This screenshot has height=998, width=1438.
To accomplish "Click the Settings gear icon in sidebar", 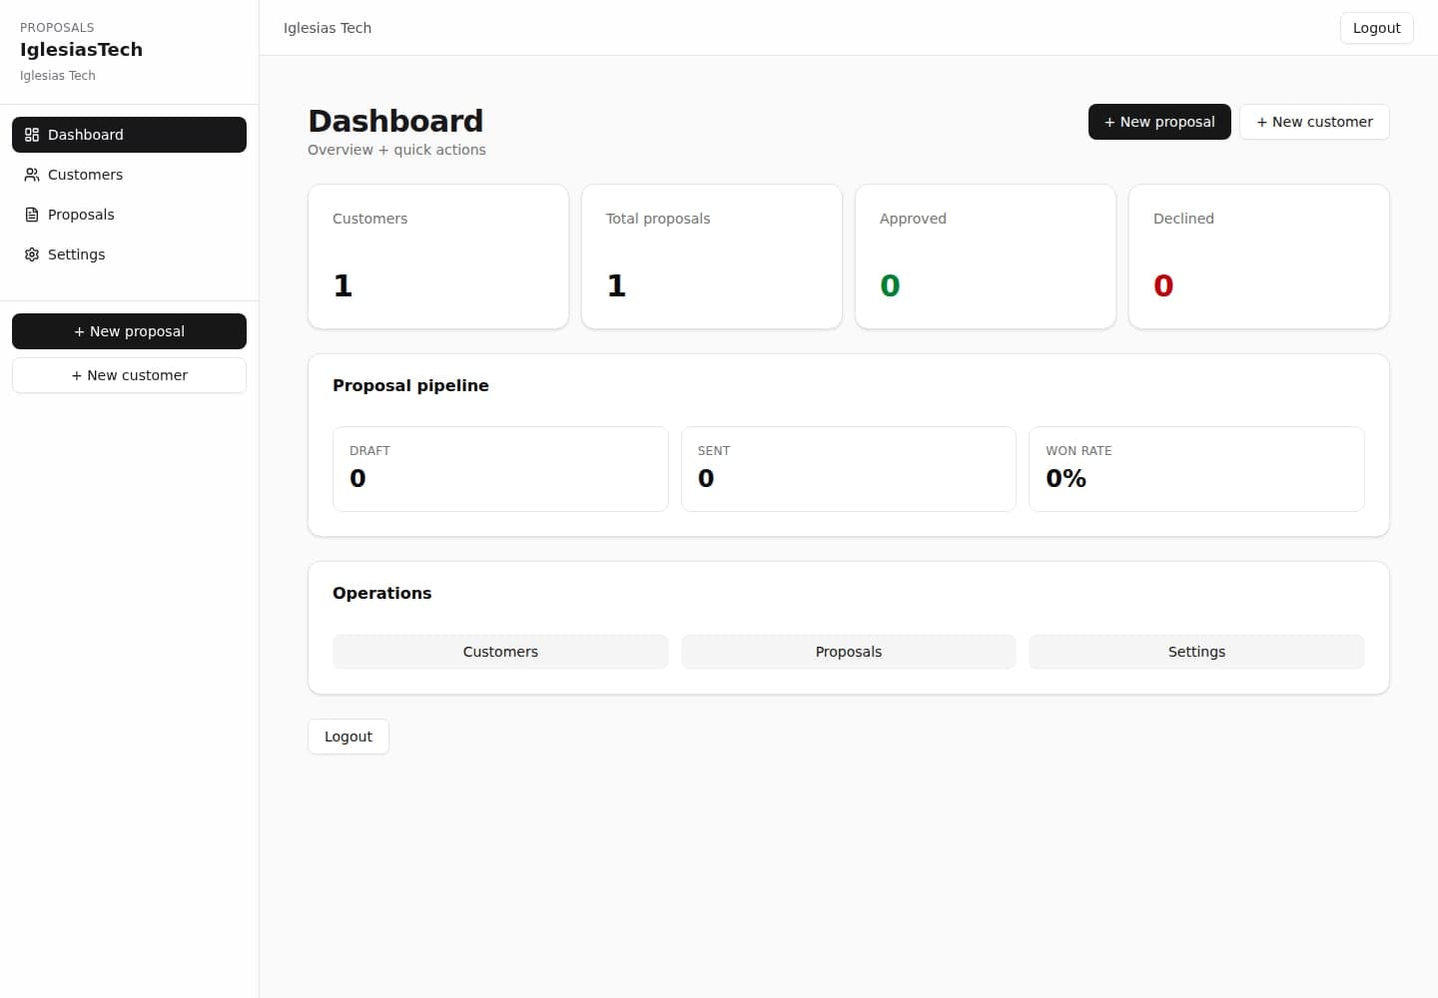I will click(x=32, y=254).
